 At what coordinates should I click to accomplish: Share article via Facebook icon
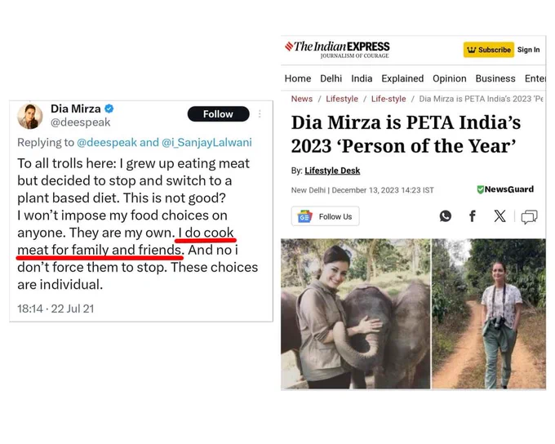pyautogui.click(x=473, y=215)
